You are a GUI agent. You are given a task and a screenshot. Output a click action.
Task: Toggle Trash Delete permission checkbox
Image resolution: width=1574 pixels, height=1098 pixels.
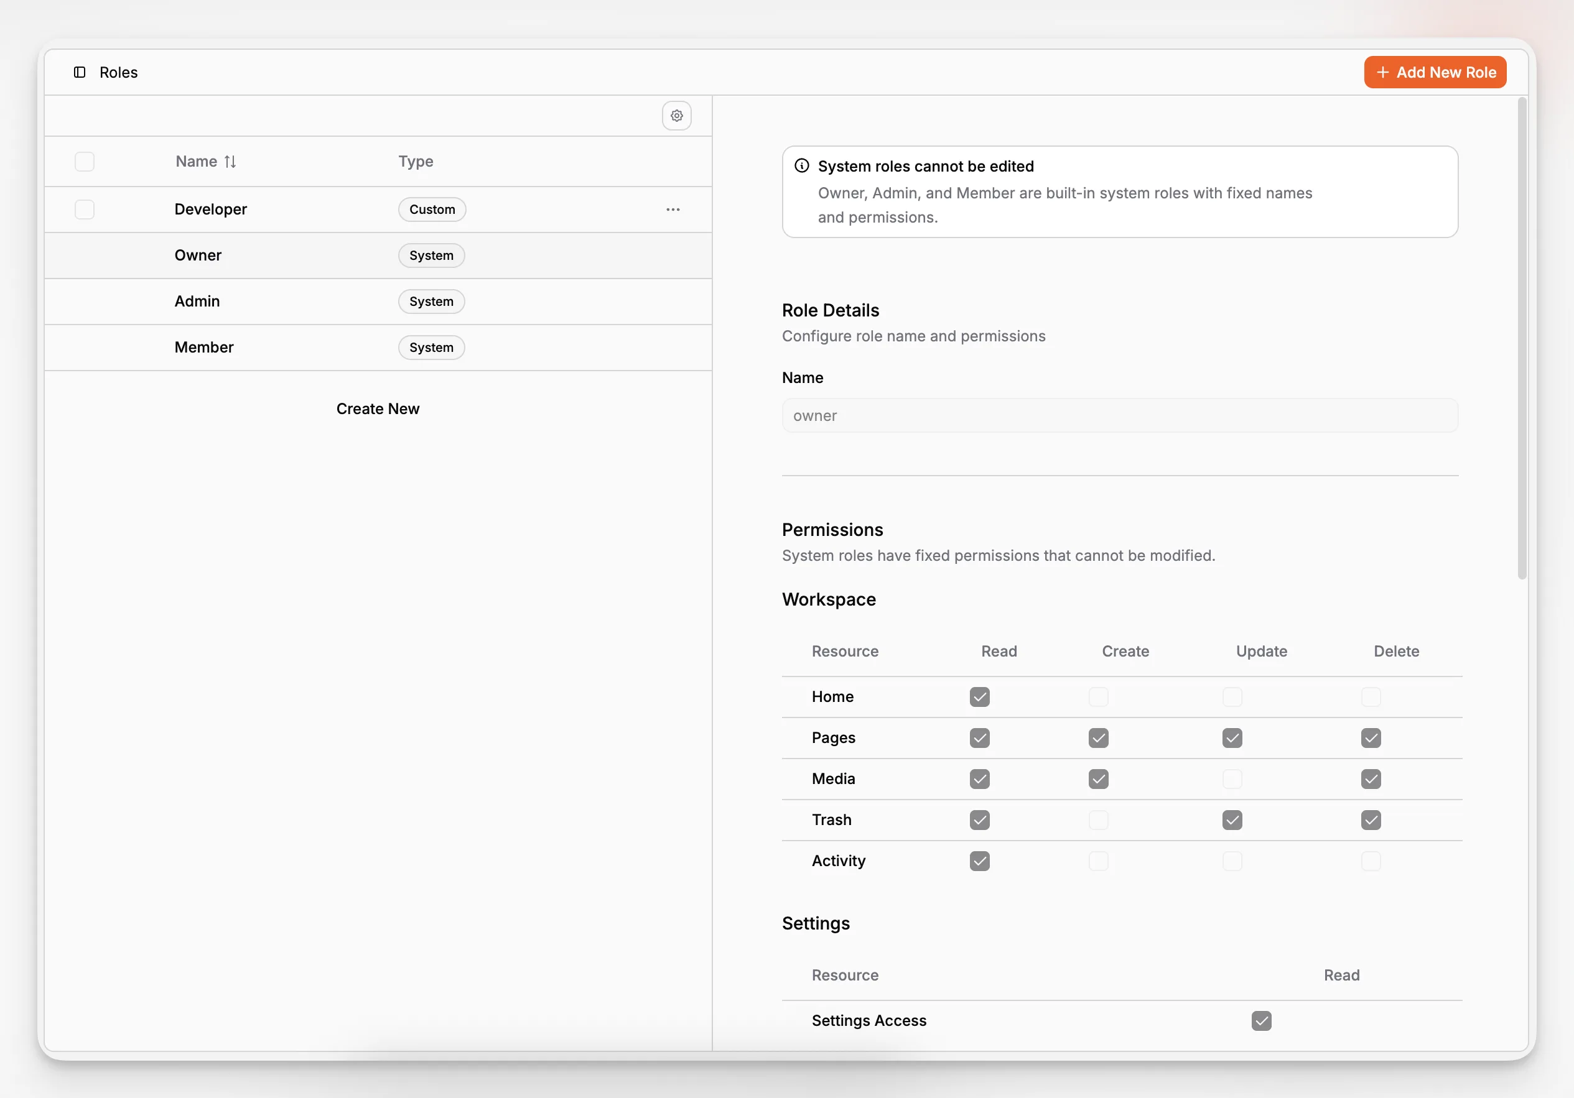[1371, 820]
